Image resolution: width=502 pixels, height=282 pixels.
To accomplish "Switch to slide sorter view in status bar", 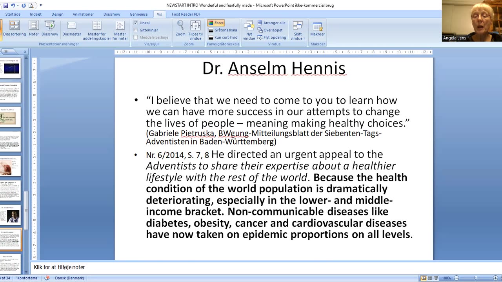I will (430, 278).
